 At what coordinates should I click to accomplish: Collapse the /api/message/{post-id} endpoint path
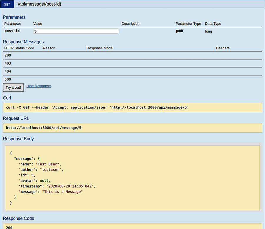(x=39, y=4)
